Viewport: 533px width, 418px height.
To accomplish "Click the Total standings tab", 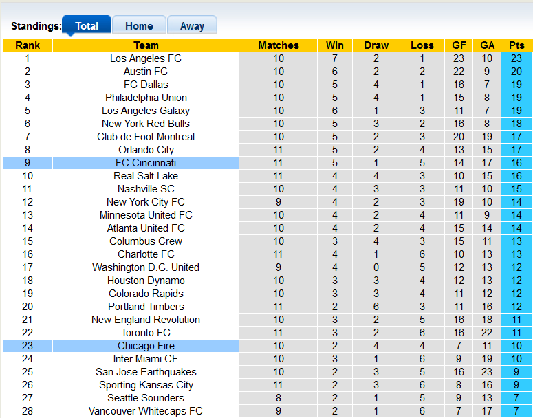I will tap(87, 26).
